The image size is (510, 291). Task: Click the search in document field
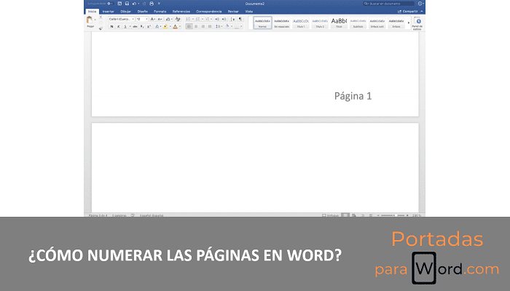tap(388, 4)
